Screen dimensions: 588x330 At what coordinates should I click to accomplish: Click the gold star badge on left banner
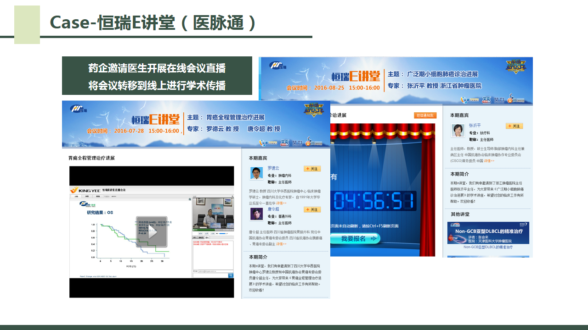[x=314, y=110]
